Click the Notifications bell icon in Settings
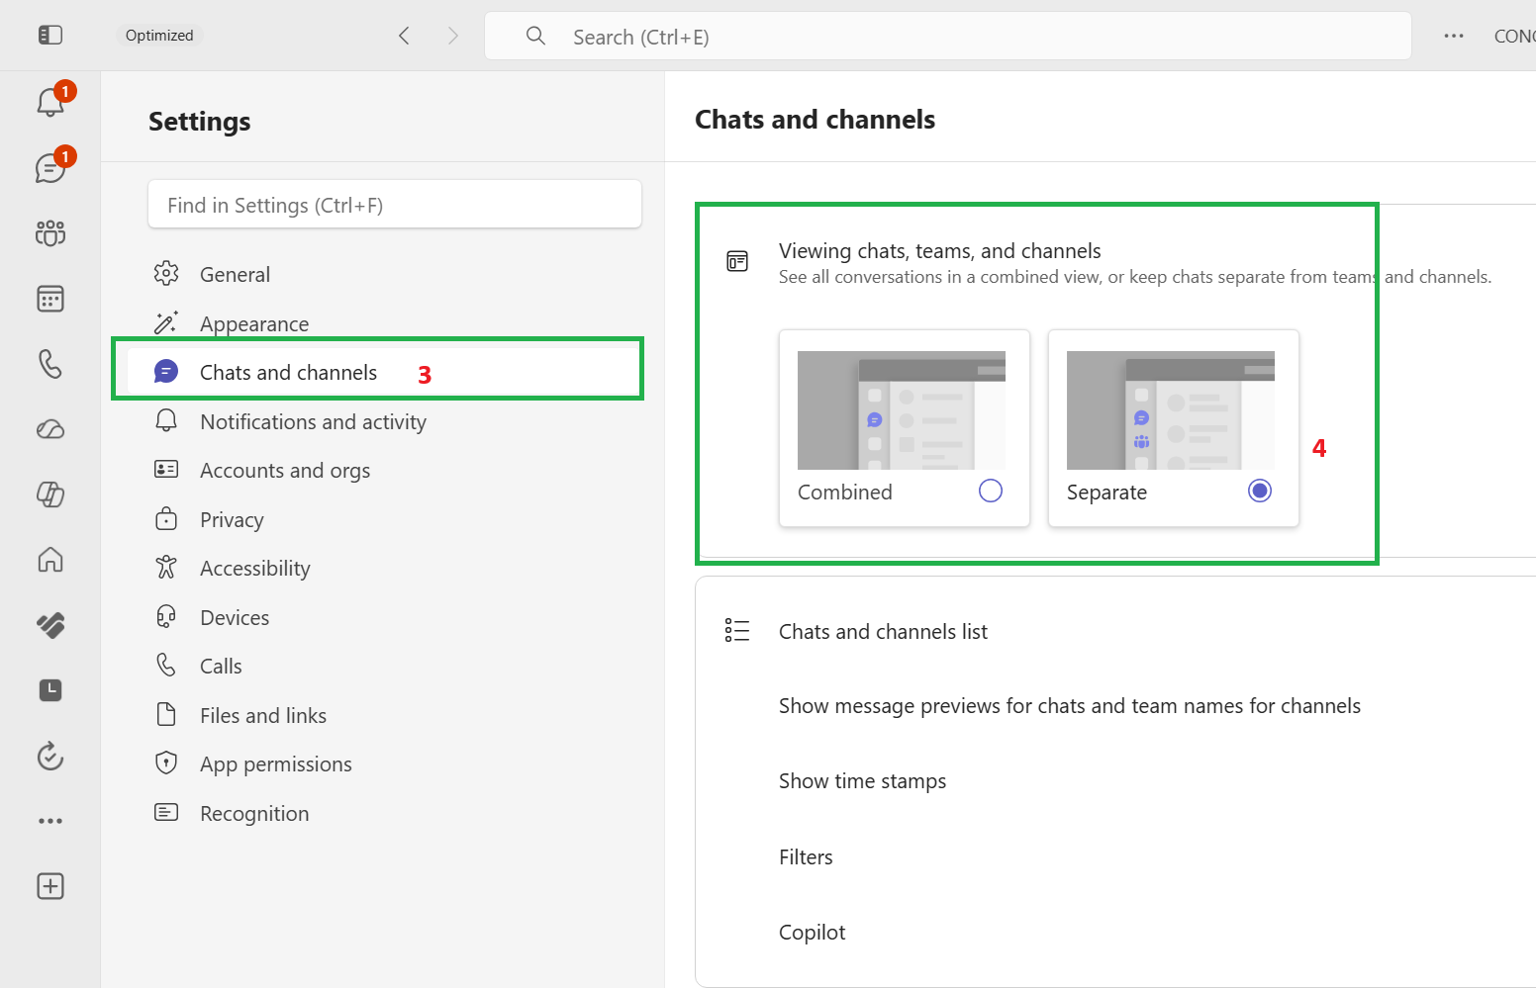The height and width of the screenshot is (988, 1536). 166,420
